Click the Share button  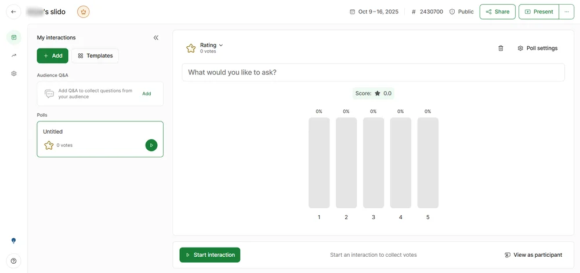coord(497,12)
